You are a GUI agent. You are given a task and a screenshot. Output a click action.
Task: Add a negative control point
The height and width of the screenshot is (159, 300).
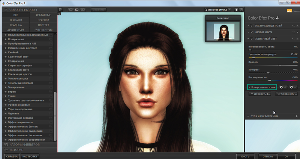coord(293,87)
